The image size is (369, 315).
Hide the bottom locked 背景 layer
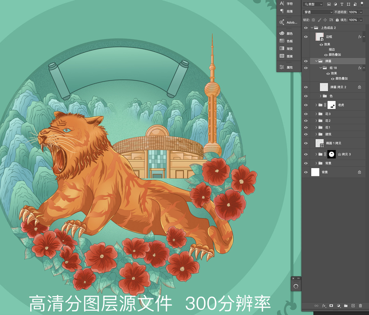[x=306, y=172]
